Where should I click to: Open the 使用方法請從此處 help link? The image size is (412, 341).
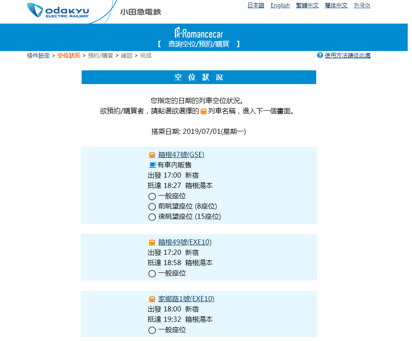point(348,55)
